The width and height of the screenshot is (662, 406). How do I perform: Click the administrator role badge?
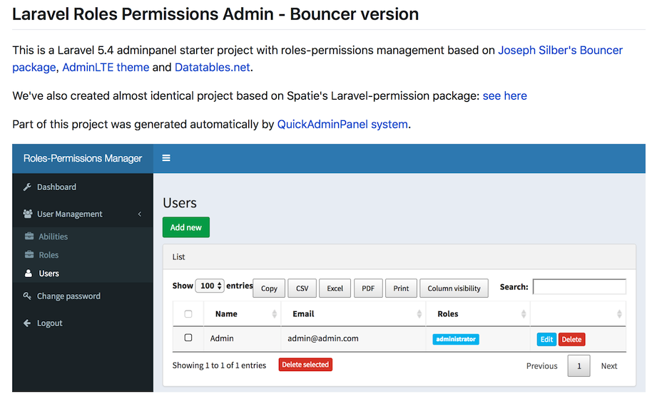pos(456,339)
